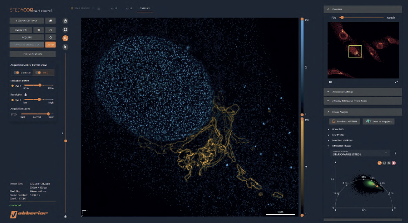The width and height of the screenshot is (408, 223).
Task: Toggle the AUTO save button
Action: point(51,45)
